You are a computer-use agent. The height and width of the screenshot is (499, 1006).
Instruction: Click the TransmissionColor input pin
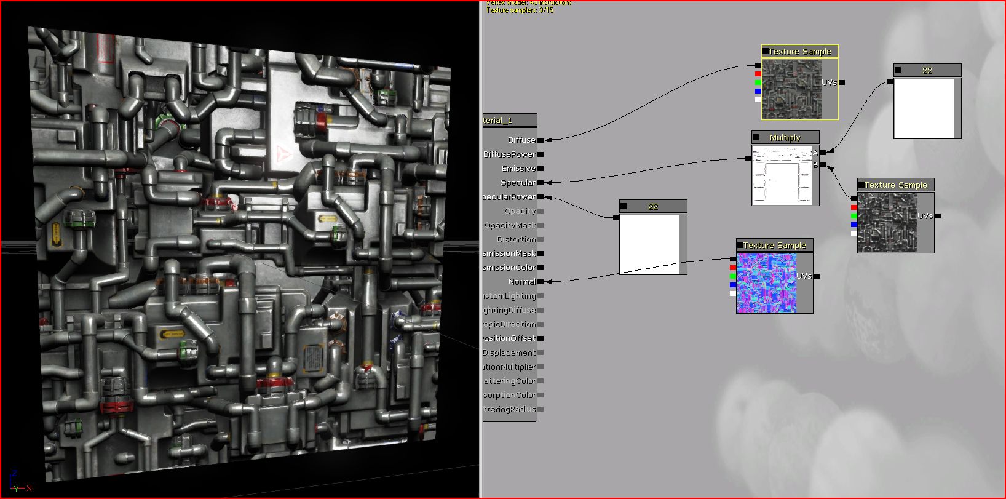click(x=541, y=268)
